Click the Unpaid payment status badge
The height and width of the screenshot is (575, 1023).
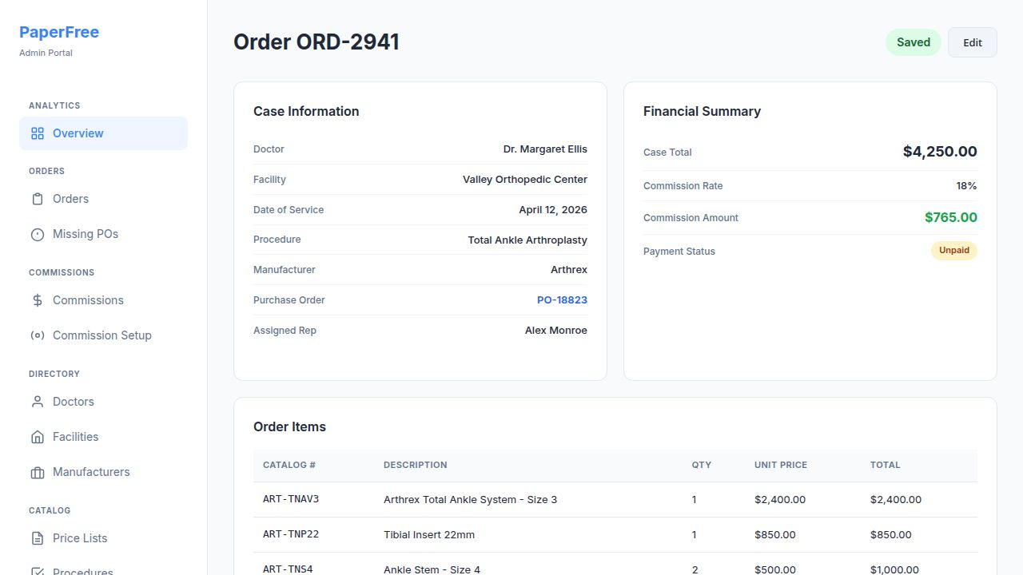click(953, 251)
